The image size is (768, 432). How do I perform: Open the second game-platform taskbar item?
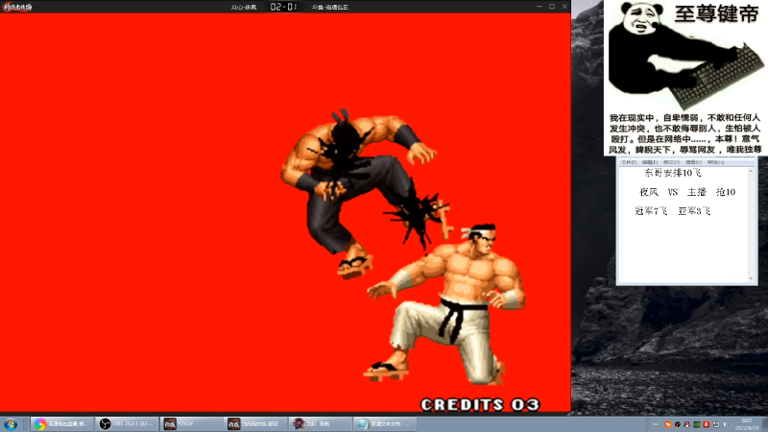click(255, 424)
